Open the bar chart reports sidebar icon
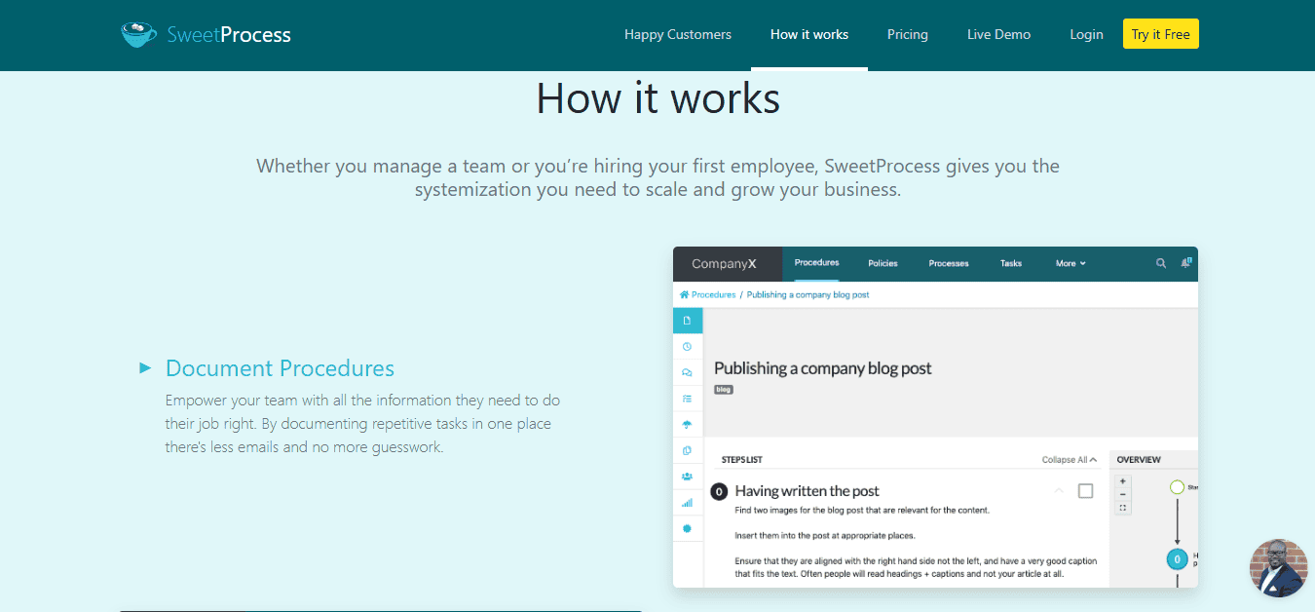This screenshot has width=1315, height=612. point(688,503)
